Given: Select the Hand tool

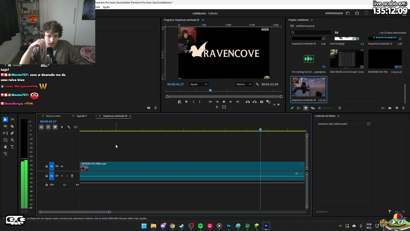Looking at the screenshot, I should click(x=5, y=147).
